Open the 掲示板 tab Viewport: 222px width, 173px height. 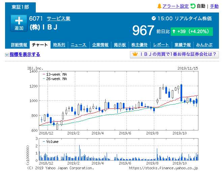120,45
